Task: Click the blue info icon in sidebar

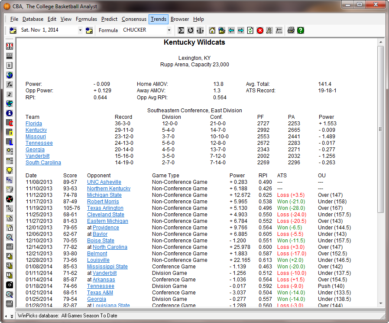Action: coord(10,113)
